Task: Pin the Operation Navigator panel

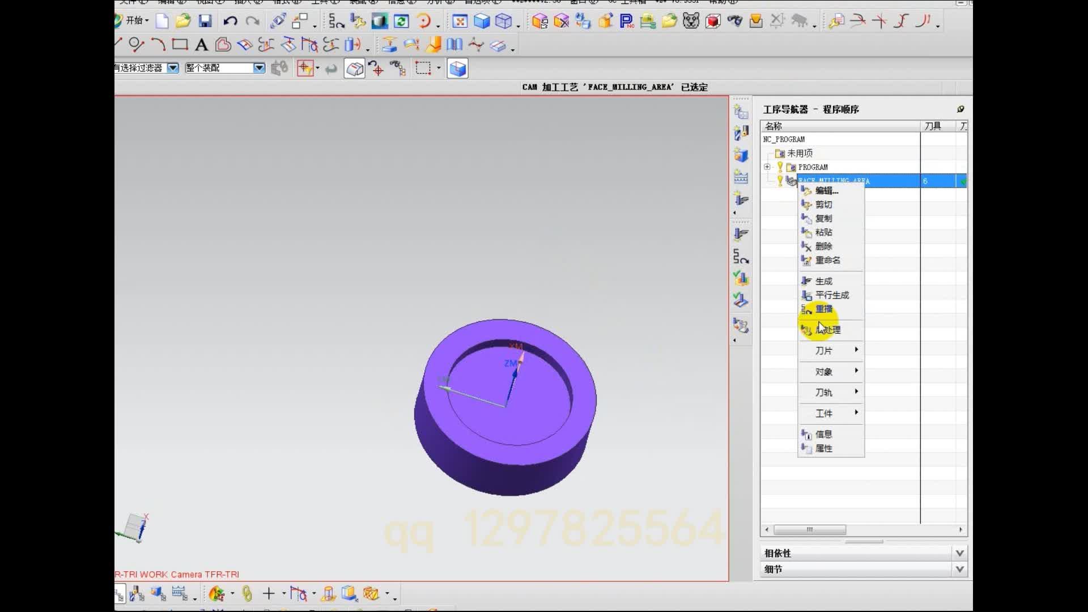Action: [960, 109]
